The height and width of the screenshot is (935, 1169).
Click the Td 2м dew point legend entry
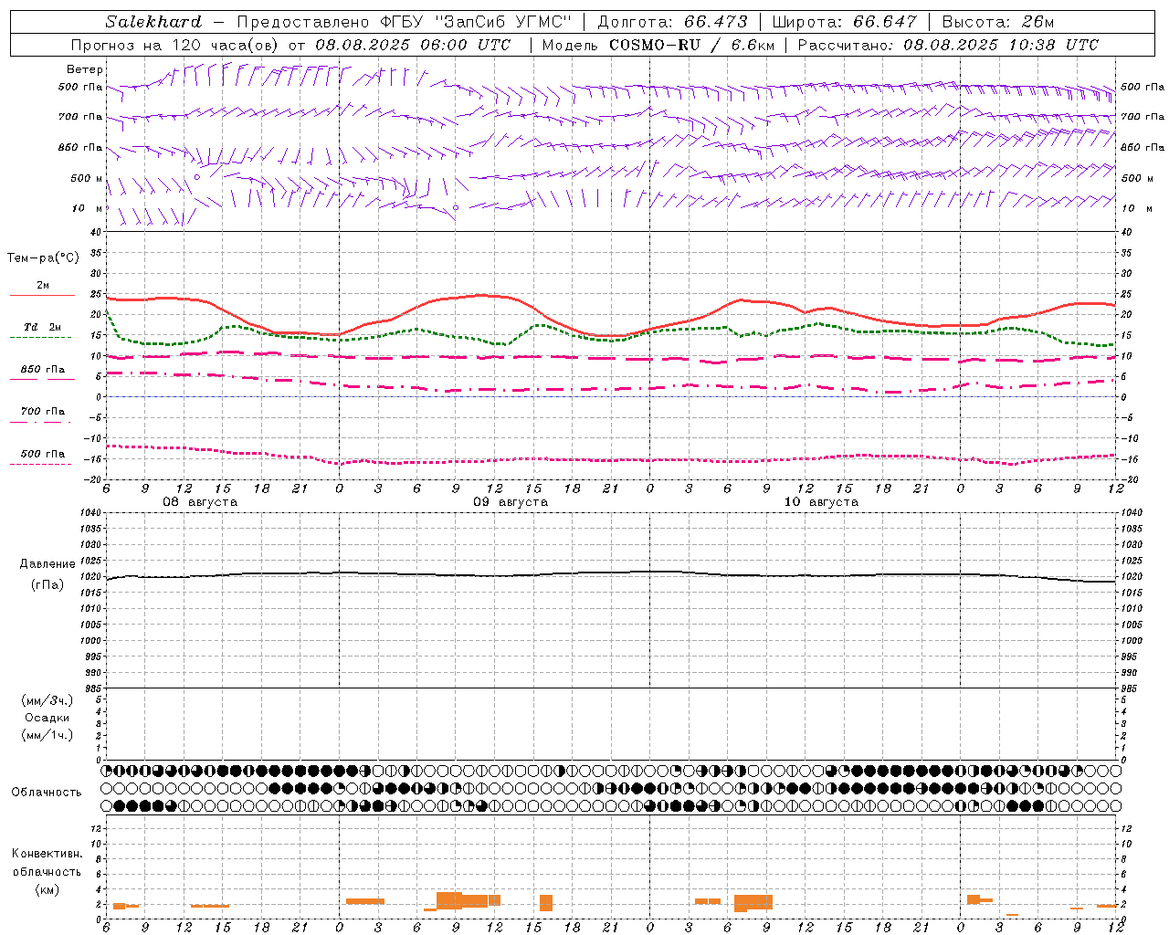tap(42, 327)
